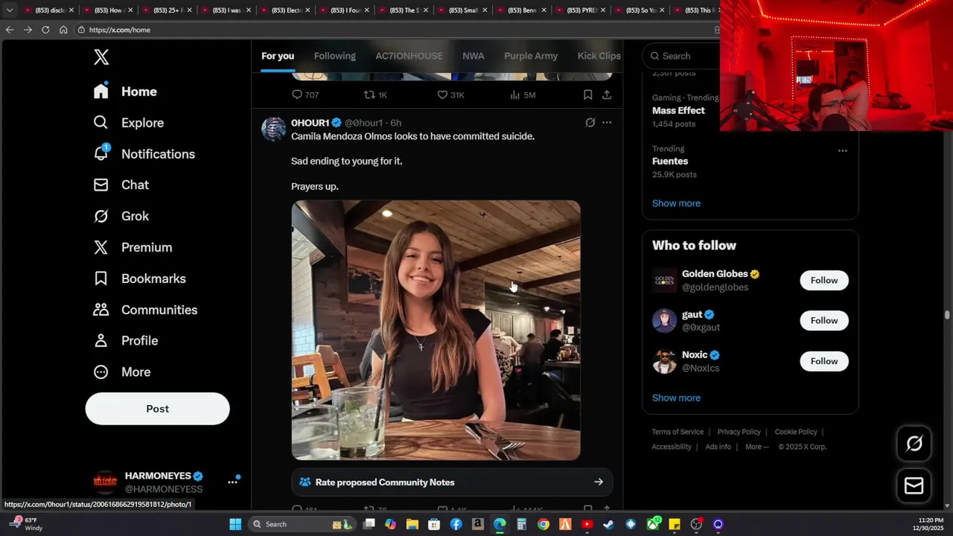Open the Fuentes trending topic

670,161
